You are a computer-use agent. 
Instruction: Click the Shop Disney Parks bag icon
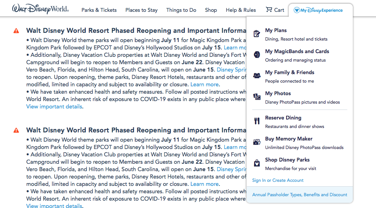(x=257, y=163)
